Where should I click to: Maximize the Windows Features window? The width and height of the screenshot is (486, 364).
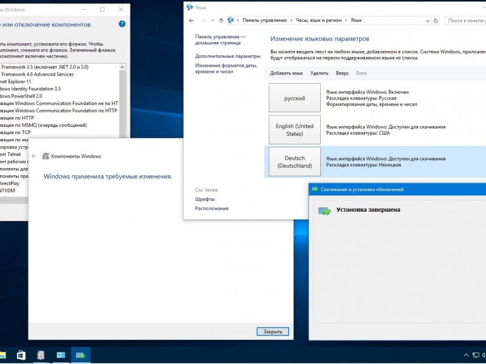pos(102,9)
